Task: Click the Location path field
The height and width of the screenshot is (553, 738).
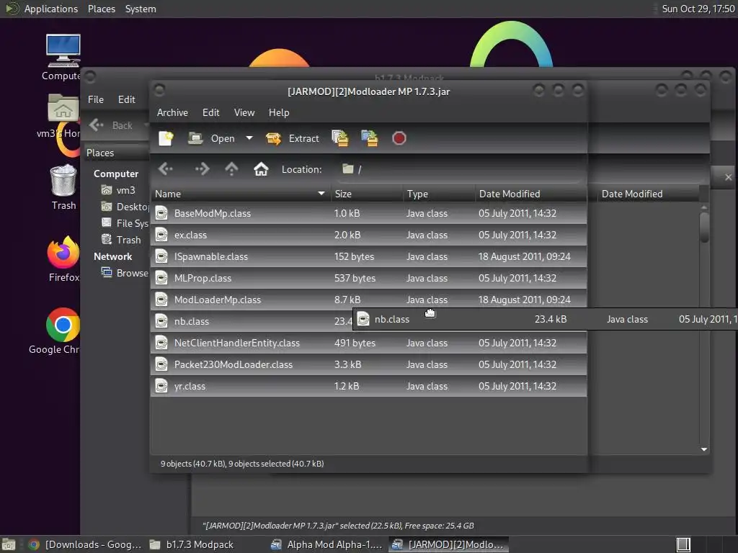Action: click(x=459, y=169)
